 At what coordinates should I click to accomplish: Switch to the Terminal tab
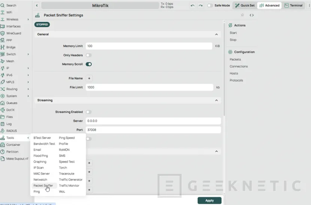click(x=293, y=6)
